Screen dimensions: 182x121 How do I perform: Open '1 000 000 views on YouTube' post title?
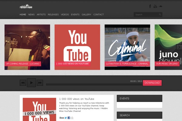pyautogui.click(x=77, y=99)
